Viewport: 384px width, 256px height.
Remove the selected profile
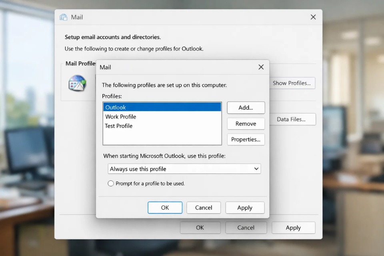tap(246, 124)
